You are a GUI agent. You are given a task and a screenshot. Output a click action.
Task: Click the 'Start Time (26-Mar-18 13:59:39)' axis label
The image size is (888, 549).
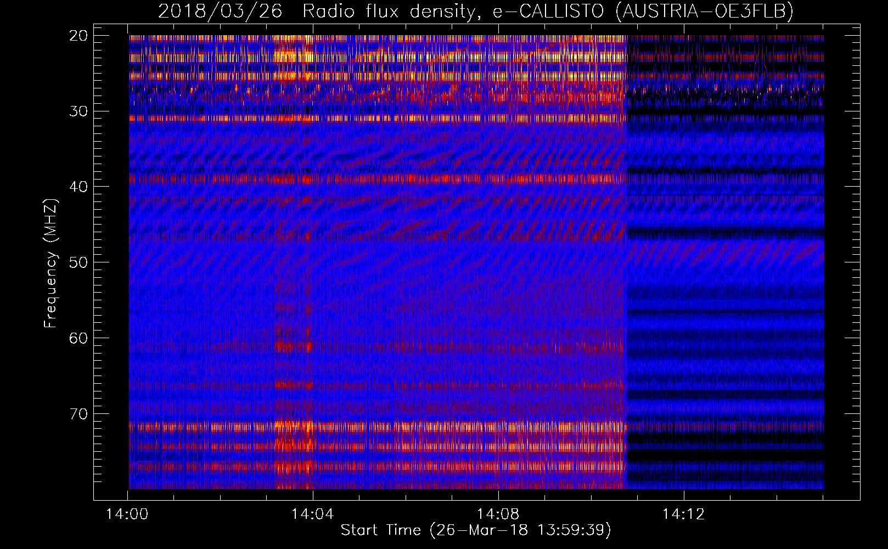click(476, 530)
